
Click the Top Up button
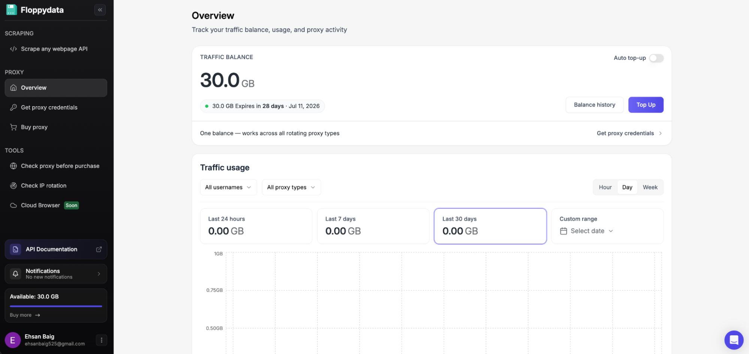[x=646, y=105]
